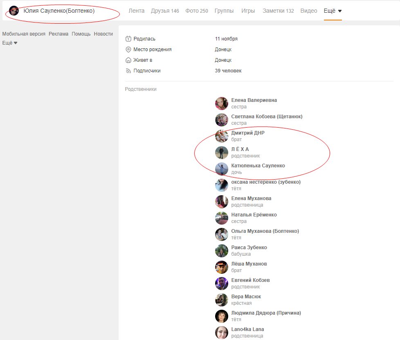Click the profile avatar in the header

(14, 11)
